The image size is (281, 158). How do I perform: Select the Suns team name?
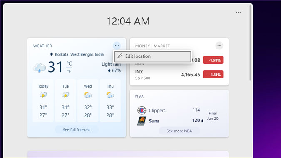pos(154,121)
